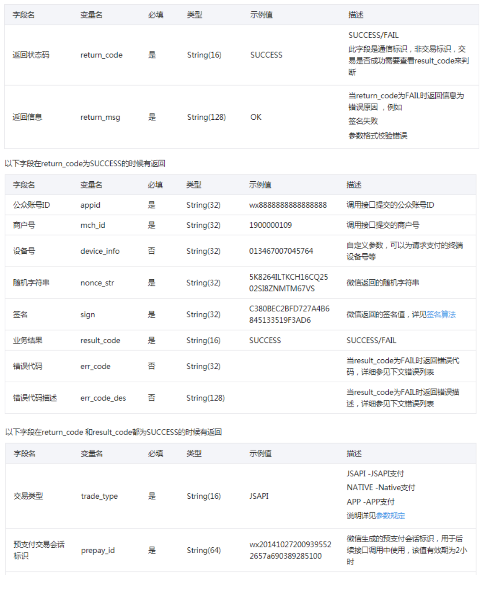
Task: Click the String(128) type for err_code_des
Action: tap(206, 398)
